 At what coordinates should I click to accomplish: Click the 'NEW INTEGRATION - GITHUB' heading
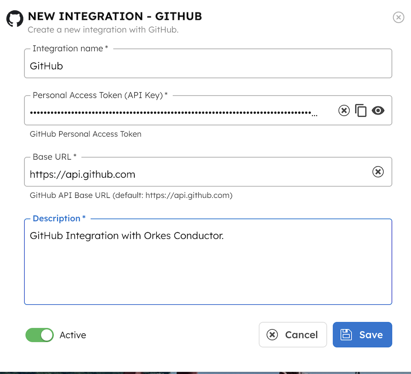(115, 16)
